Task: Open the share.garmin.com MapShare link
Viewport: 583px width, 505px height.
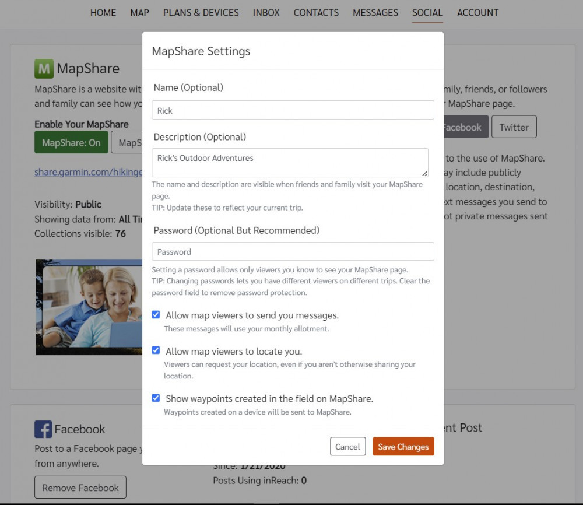Action: pos(88,172)
